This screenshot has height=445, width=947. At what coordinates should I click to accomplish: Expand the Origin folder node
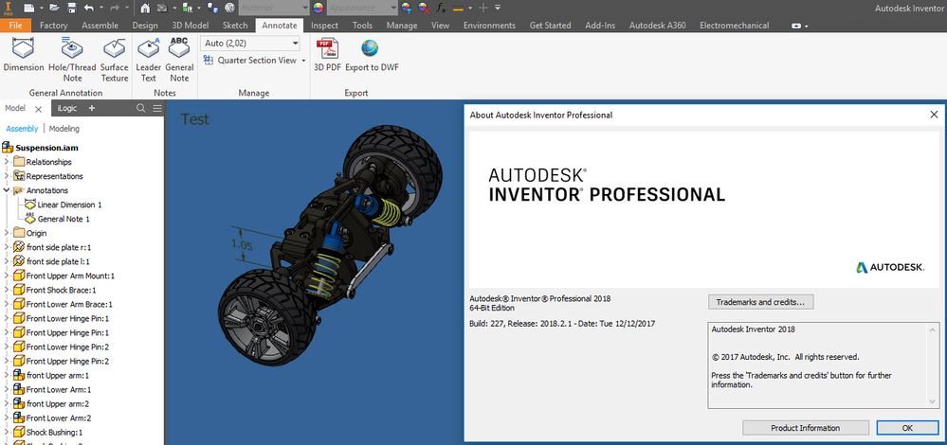point(6,233)
